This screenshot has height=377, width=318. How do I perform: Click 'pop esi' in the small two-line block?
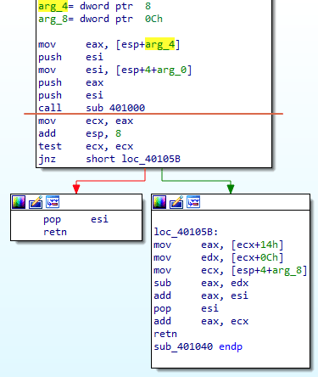75,219
